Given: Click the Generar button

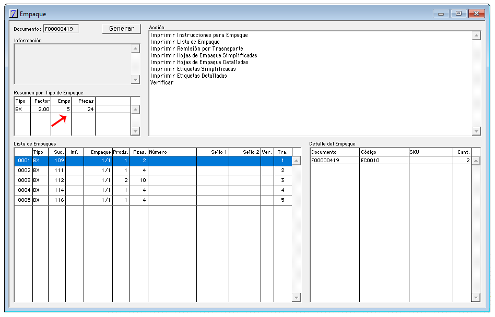Looking at the screenshot, I should pyautogui.click(x=122, y=29).
